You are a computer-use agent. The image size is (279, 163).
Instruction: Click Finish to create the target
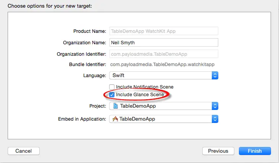click(x=255, y=151)
